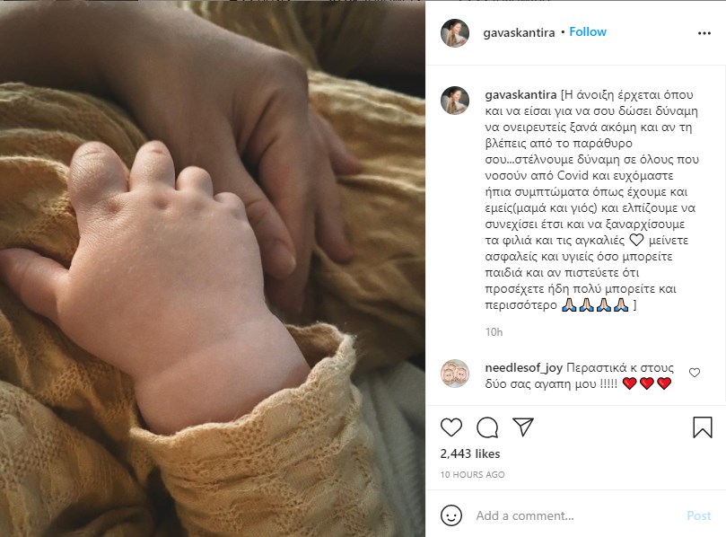Follow the gavaskantira account
Image resolution: width=726 pixels, height=537 pixels.
pyautogui.click(x=588, y=32)
